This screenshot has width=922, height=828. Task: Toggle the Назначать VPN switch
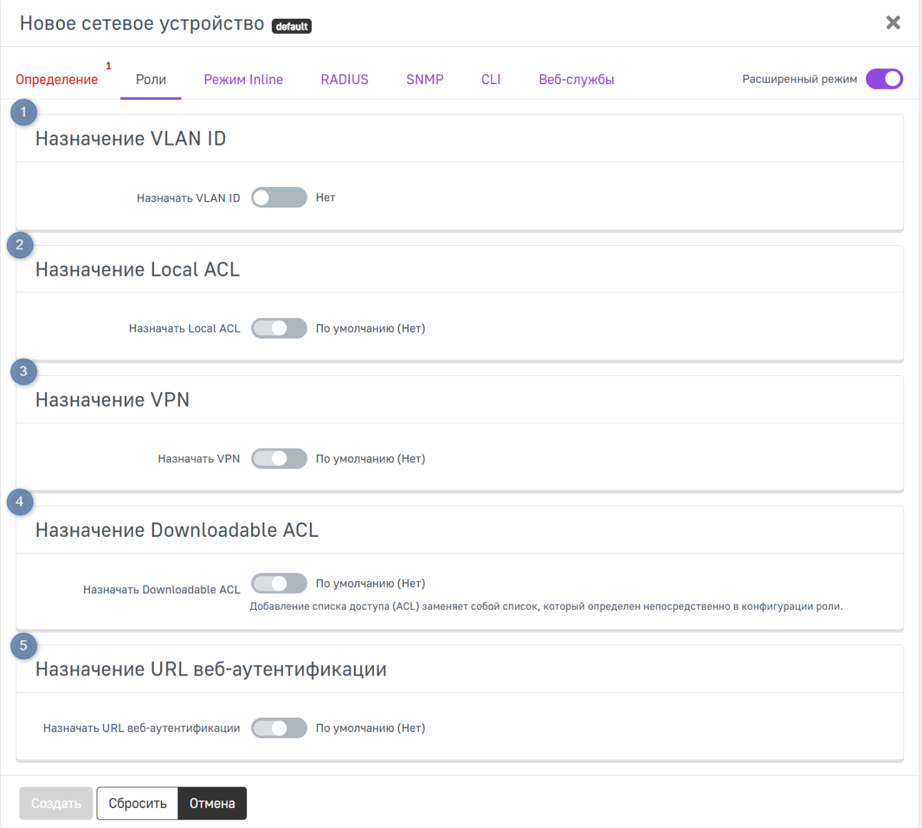coord(279,459)
